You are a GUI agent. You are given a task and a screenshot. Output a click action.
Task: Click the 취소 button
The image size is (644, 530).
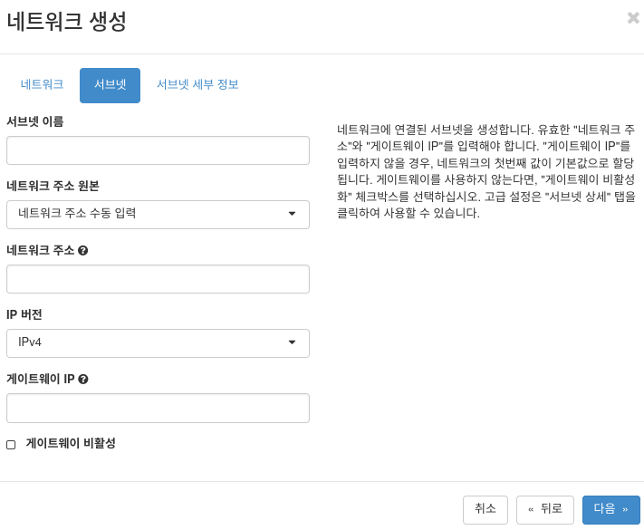pos(485,510)
